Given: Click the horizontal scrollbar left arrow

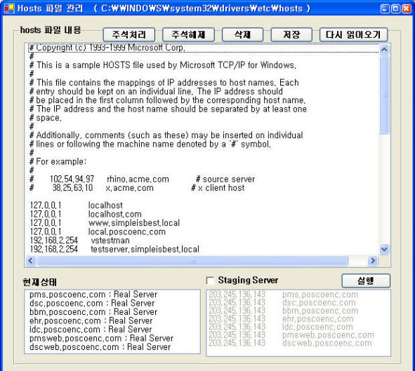Looking at the screenshot, I should click(x=30, y=261).
